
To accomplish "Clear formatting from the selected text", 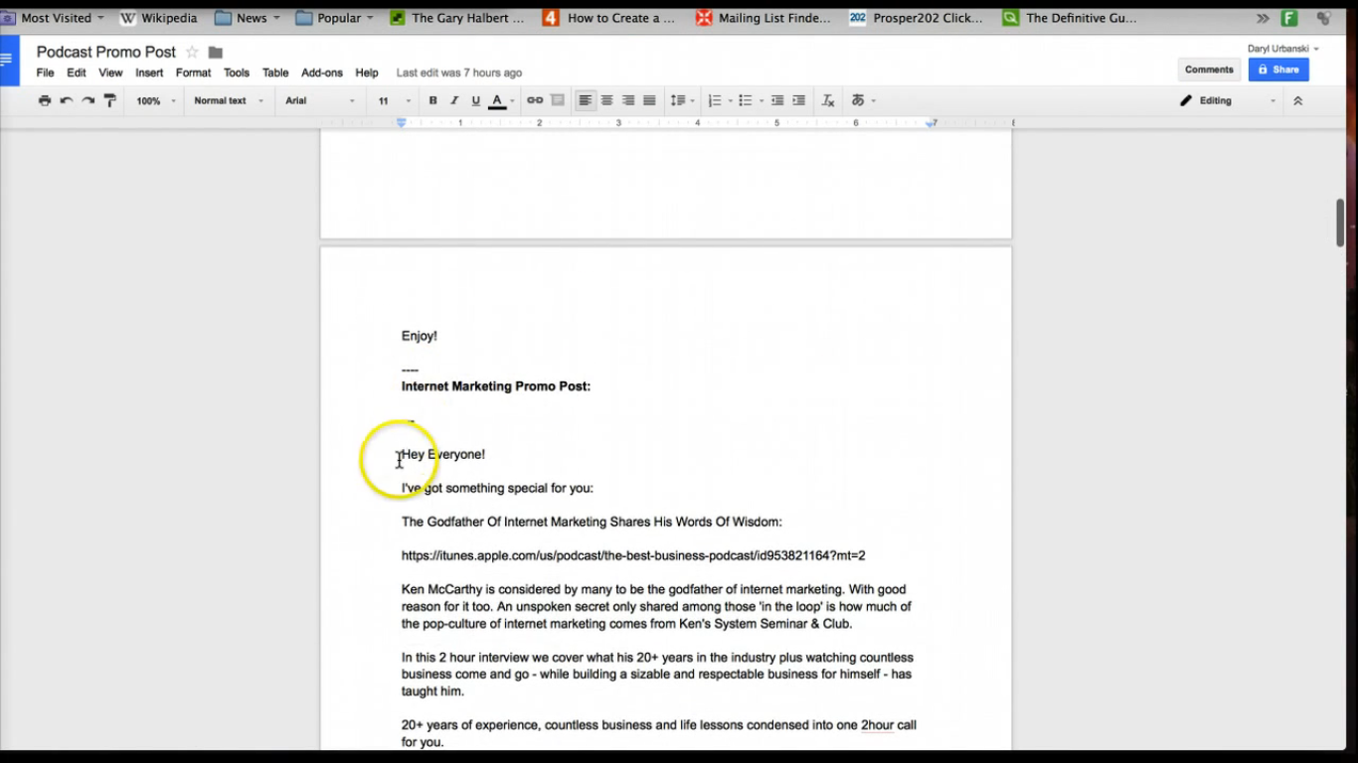I will pos(828,100).
